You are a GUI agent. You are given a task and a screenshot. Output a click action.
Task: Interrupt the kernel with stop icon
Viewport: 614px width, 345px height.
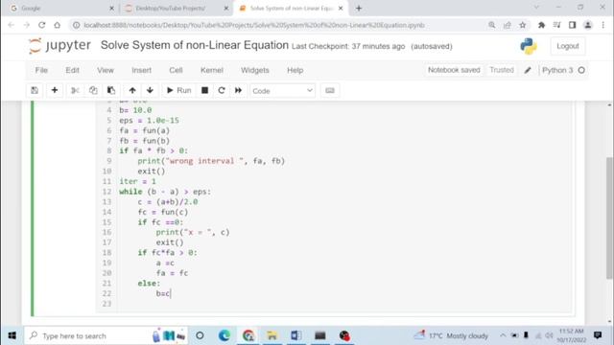coord(204,90)
